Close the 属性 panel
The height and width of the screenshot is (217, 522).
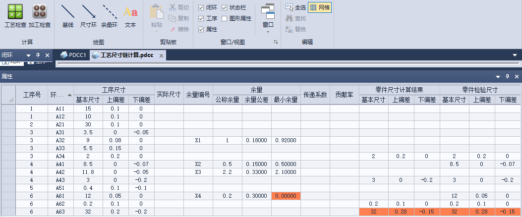tap(517, 77)
